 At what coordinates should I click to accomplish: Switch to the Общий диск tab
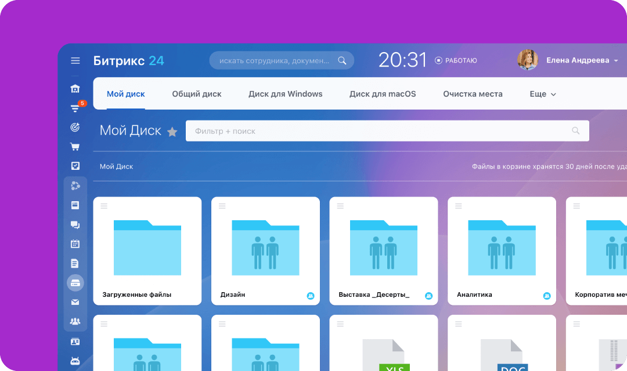click(197, 94)
